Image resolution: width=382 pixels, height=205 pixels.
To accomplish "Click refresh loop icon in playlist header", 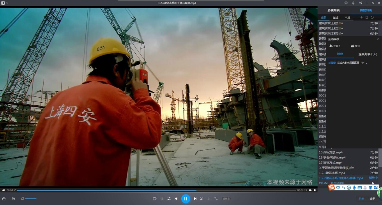I will click(372, 18).
